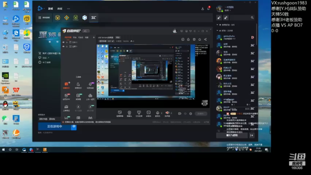The height and width of the screenshot is (175, 311).
Task: Add a screen capture source
Action: [x=120, y=114]
